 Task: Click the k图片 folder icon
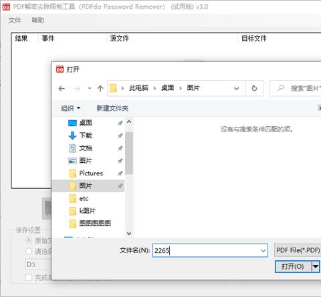(73, 211)
